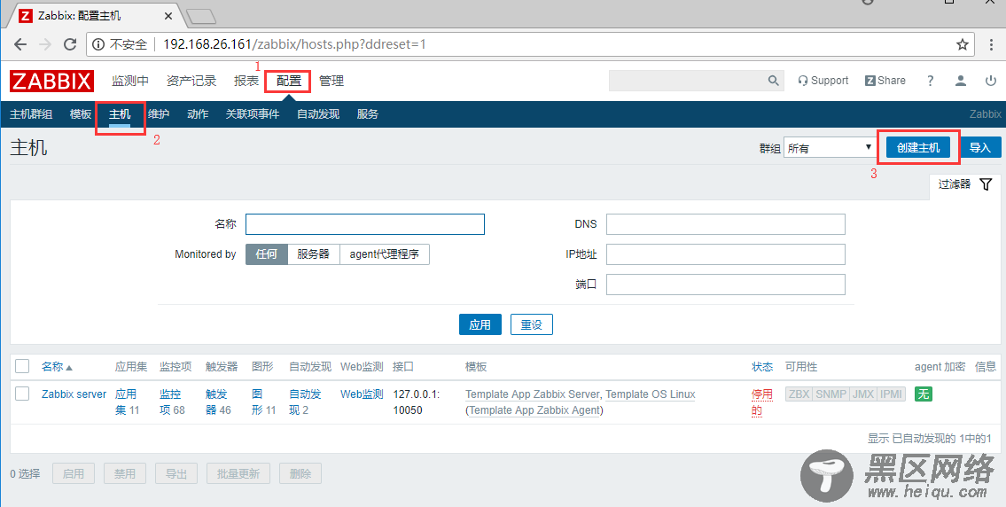Open the 管理 menu
The image size is (1006, 507).
(331, 81)
